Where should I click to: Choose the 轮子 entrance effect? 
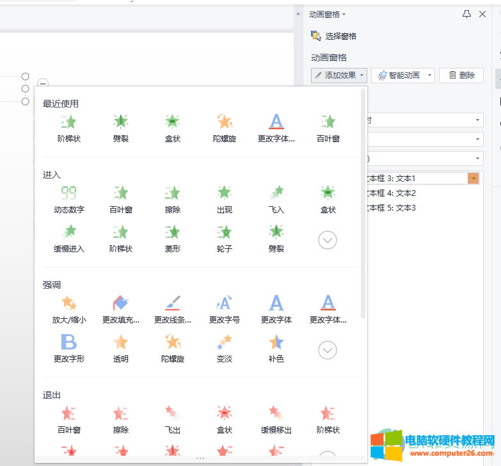[x=224, y=237]
